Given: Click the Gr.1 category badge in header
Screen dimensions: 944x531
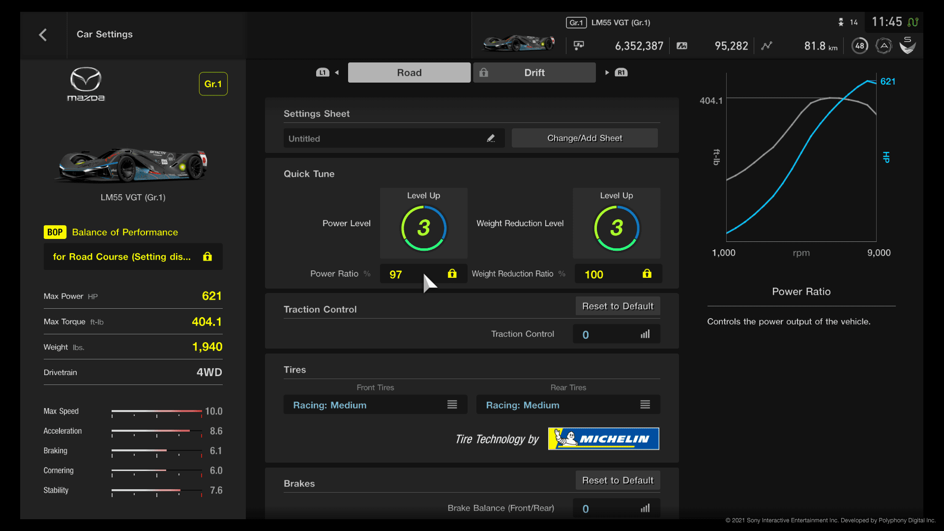Looking at the screenshot, I should click(x=576, y=23).
